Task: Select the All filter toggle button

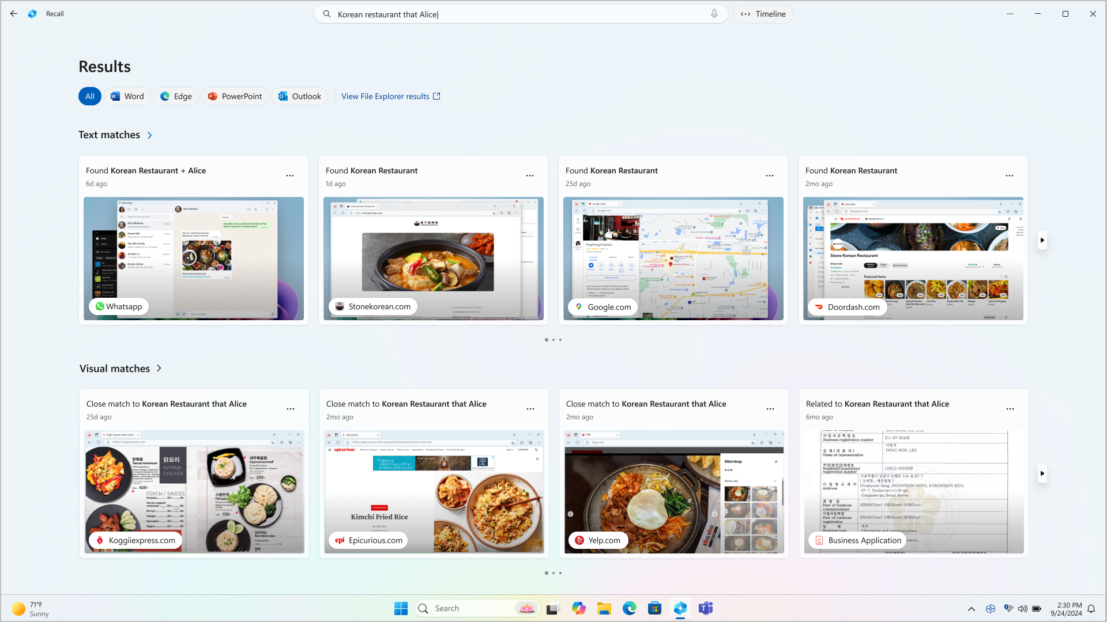Action: [90, 96]
